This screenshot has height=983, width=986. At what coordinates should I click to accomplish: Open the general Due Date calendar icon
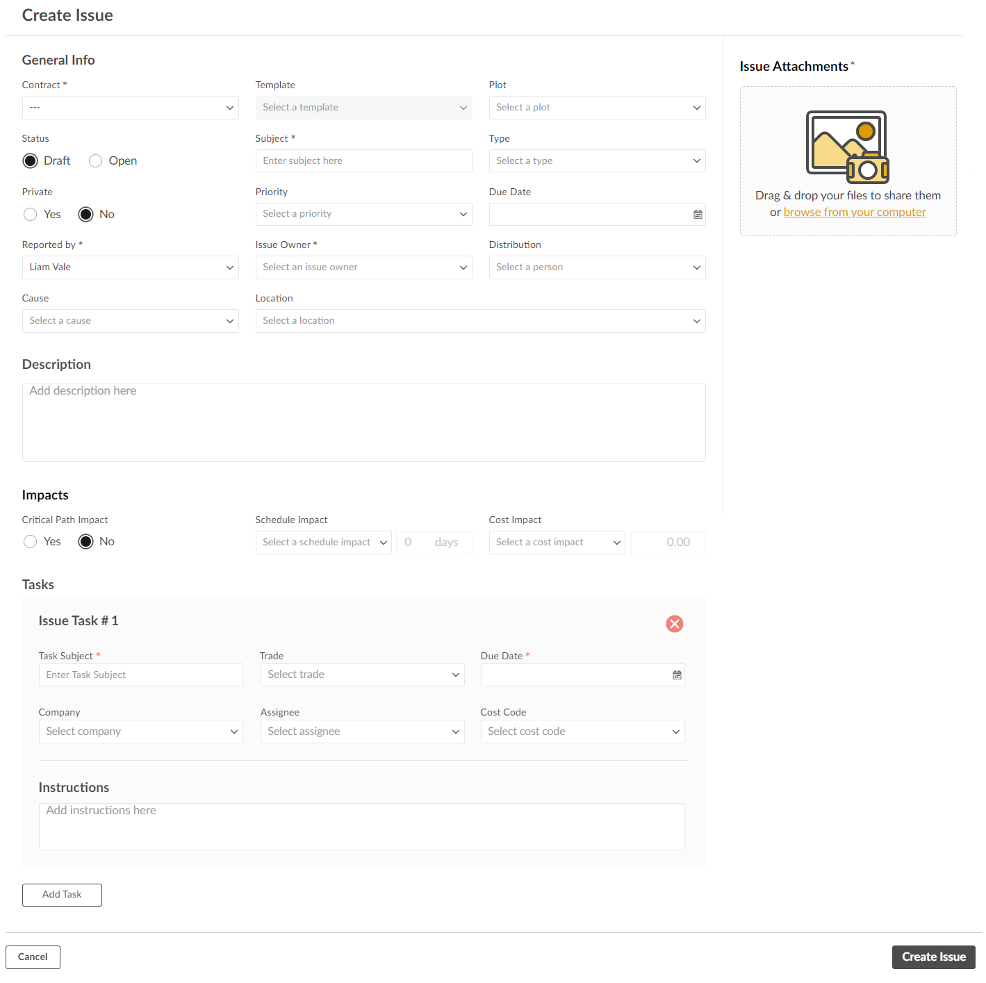point(698,215)
